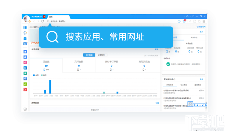
Task: Click the 编辑布局 link
Action: [x=201, y=27]
